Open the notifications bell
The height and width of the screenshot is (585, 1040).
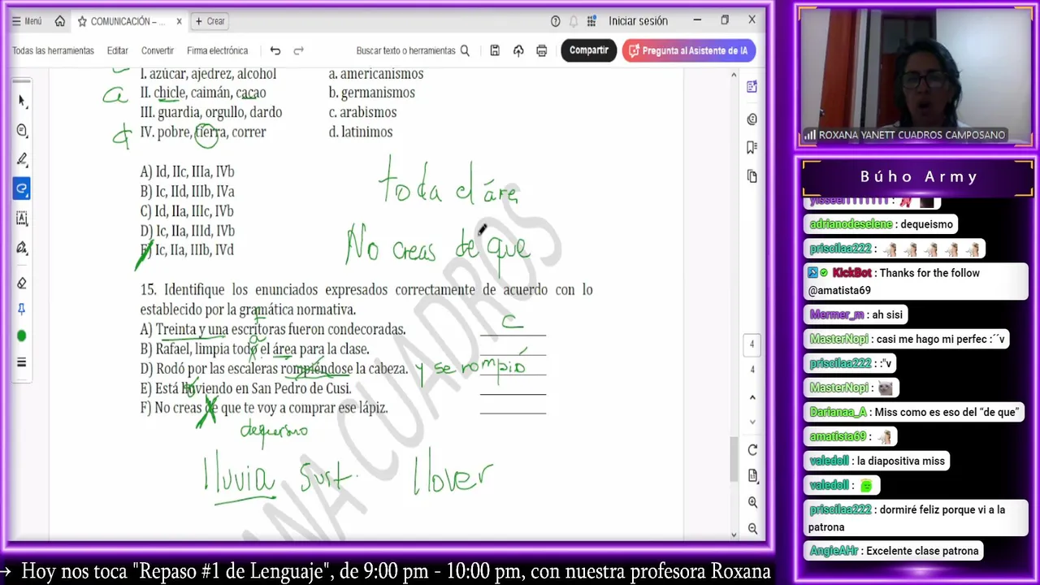574,21
